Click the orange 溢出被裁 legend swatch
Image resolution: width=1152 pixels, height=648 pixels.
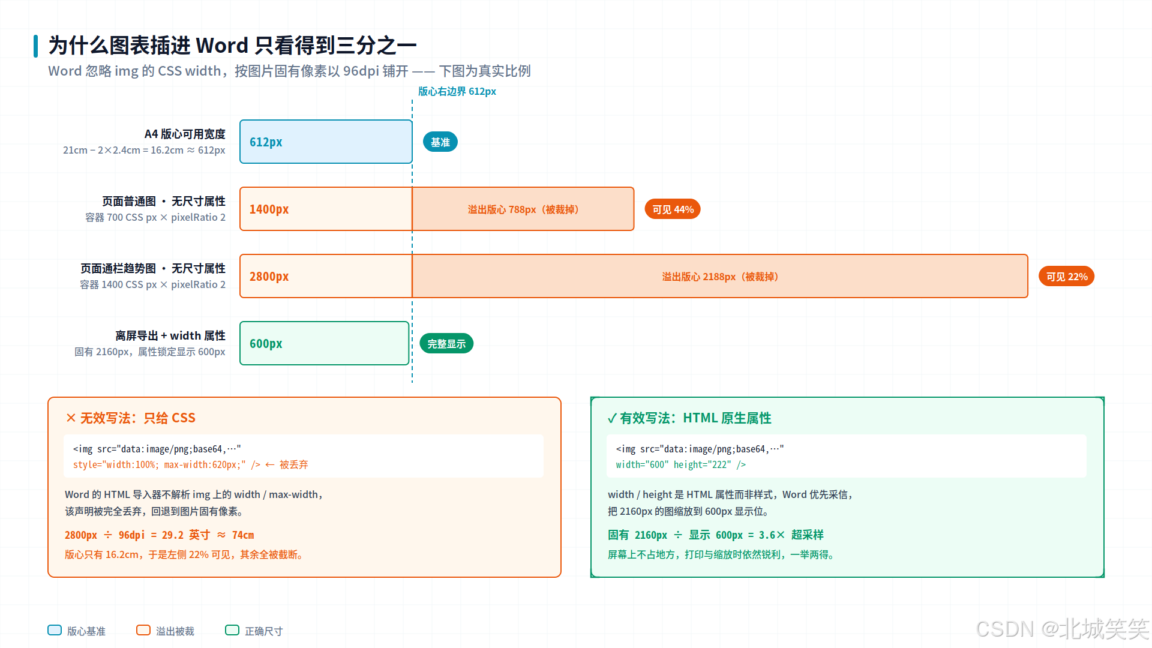coord(143,630)
